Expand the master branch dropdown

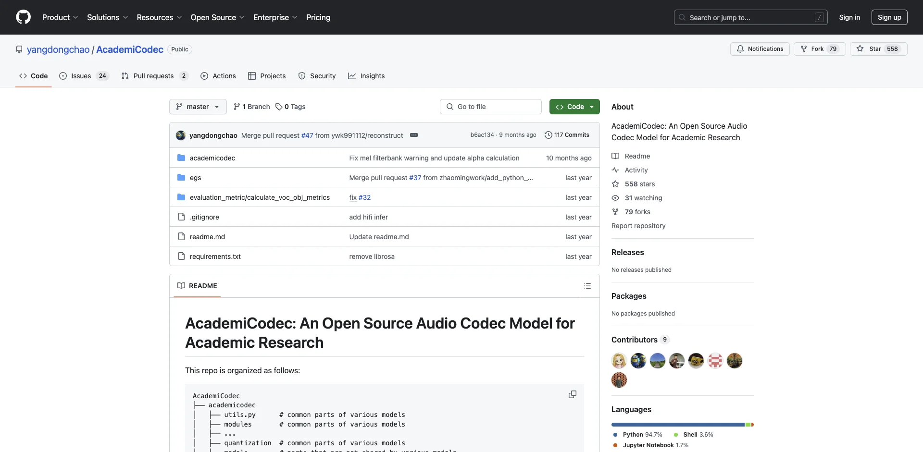click(198, 107)
